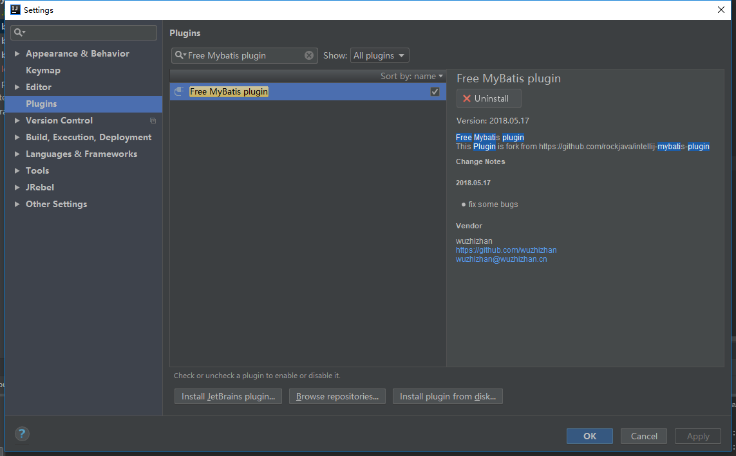Image resolution: width=736 pixels, height=456 pixels.
Task: Click the IntelliJ icon in title bar
Action: coord(15,10)
